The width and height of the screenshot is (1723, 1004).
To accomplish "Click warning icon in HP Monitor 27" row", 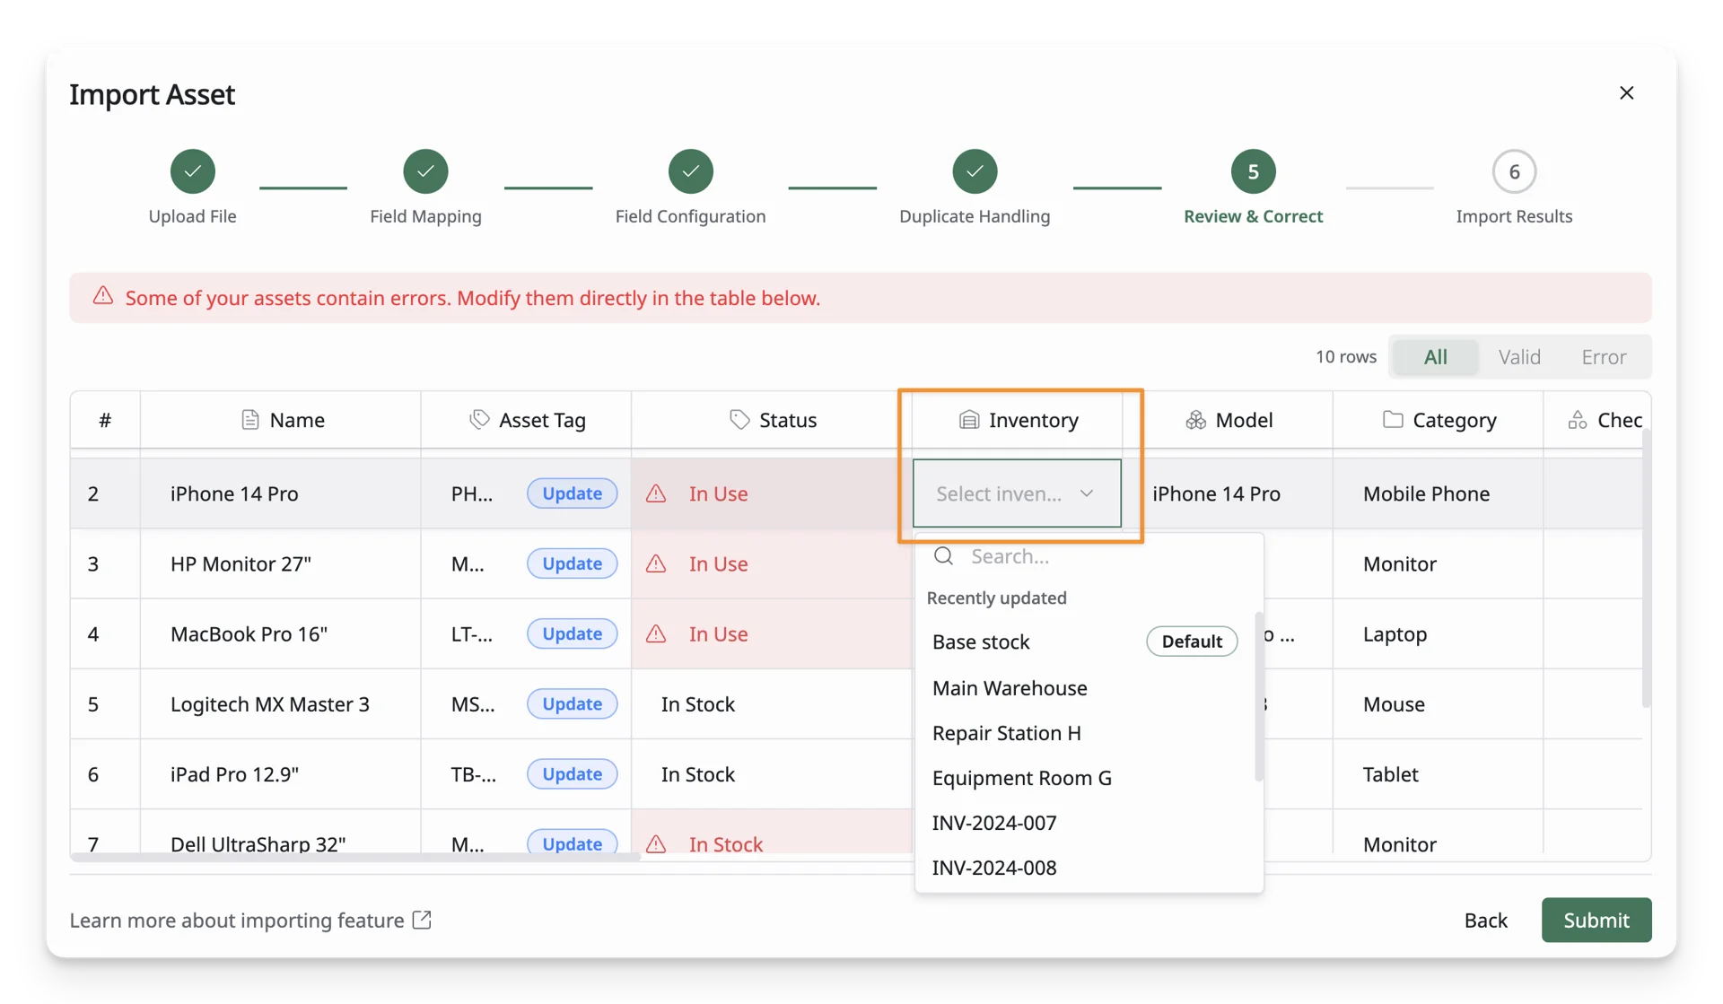I will [656, 563].
